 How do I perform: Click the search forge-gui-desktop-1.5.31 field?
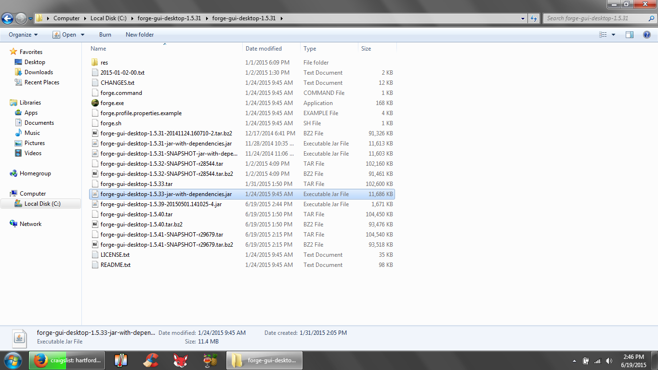pos(595,18)
